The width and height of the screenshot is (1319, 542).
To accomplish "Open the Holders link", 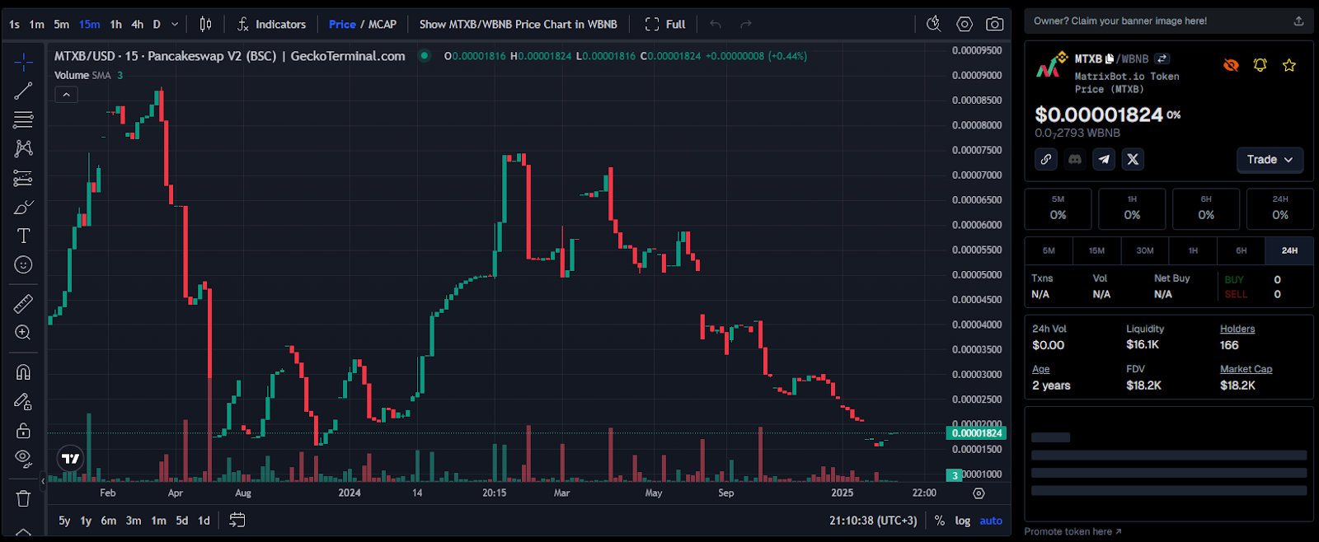I will [1237, 329].
